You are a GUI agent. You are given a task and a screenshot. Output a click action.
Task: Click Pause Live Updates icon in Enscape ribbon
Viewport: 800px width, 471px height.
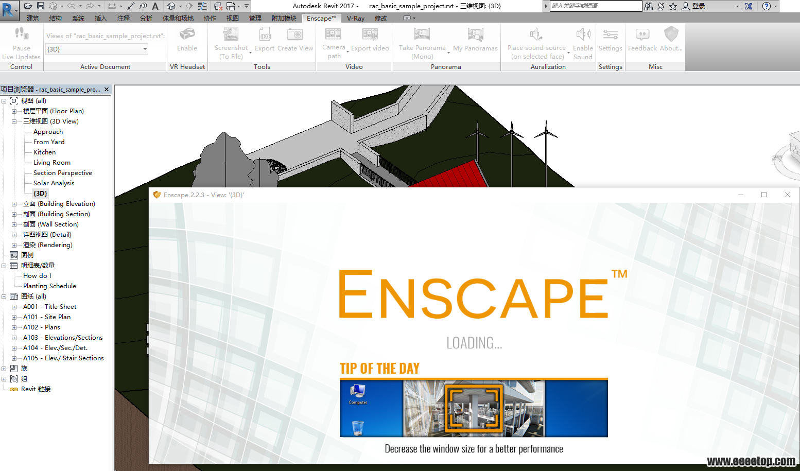[21, 34]
